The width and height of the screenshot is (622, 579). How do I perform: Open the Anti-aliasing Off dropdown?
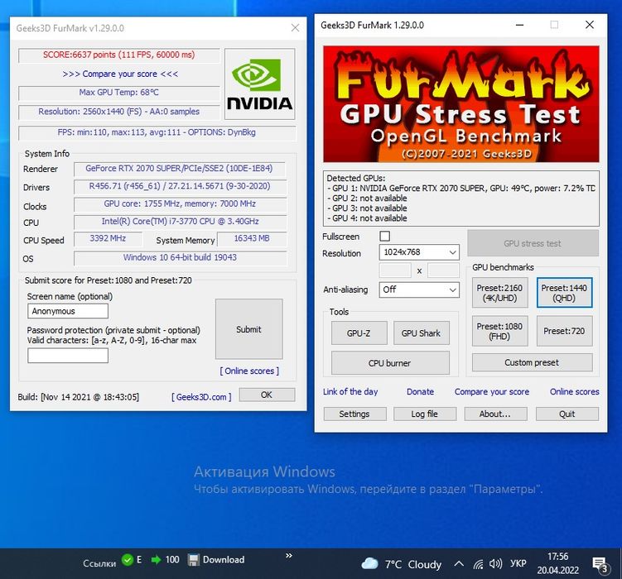pos(419,289)
